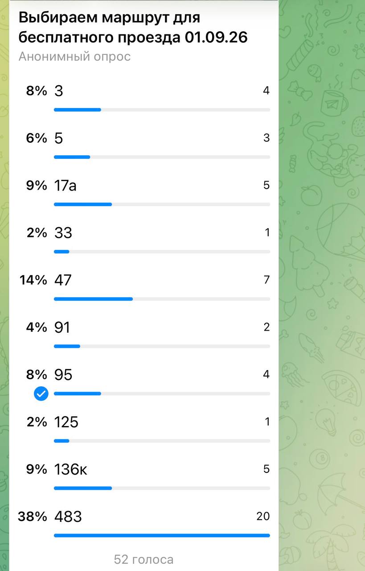This screenshot has width=365, height=571.
Task: Tap route 125 poll option
Action: 144,429
